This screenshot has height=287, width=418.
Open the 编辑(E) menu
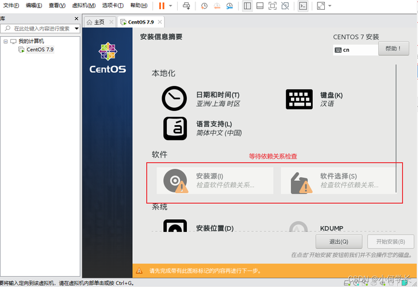[34, 5]
